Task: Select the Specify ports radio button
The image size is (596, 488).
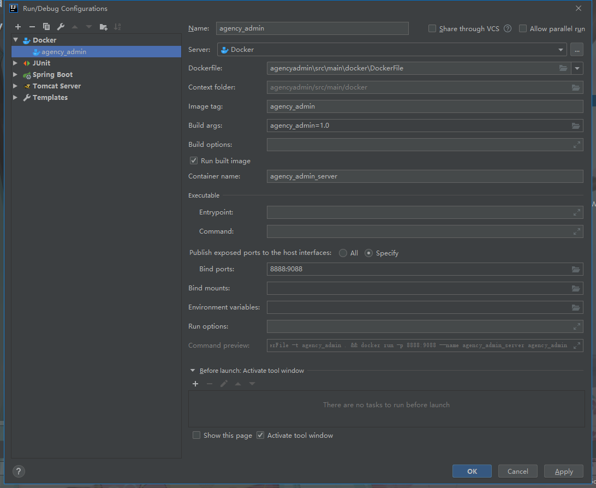Action: click(368, 253)
